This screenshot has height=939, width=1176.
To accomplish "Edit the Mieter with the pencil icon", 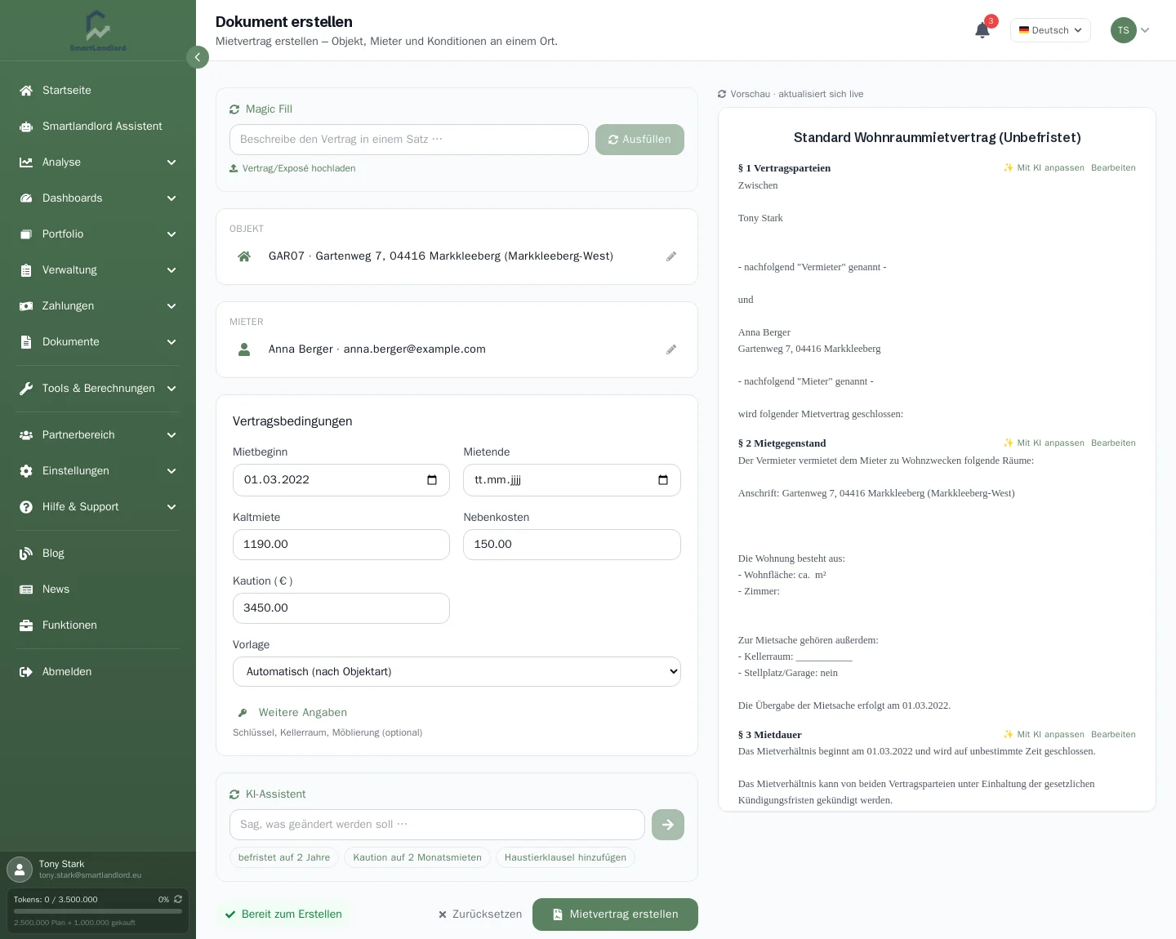I will (x=671, y=349).
